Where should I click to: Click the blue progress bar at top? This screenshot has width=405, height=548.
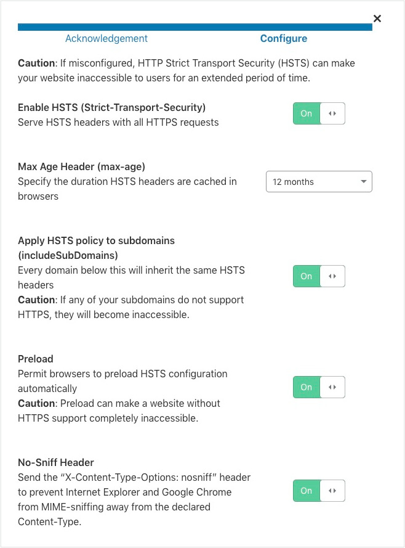pyautogui.click(x=194, y=27)
